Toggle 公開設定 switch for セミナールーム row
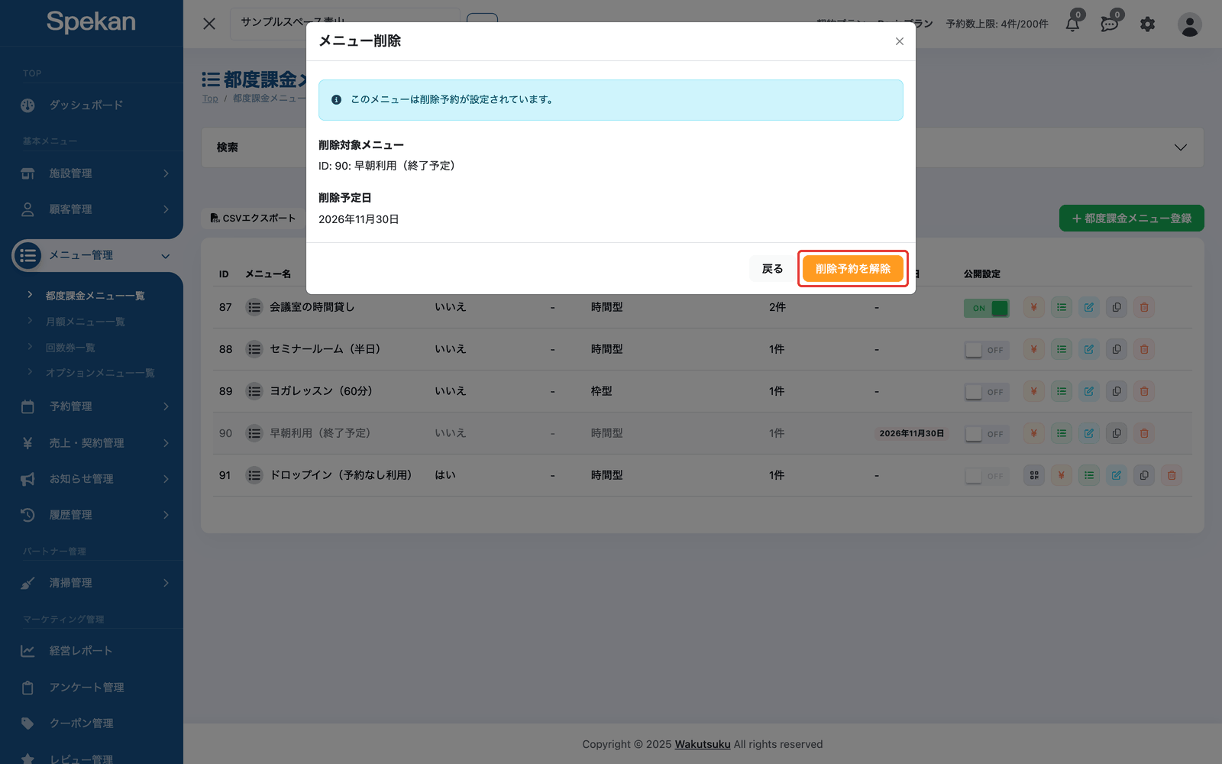Image resolution: width=1222 pixels, height=764 pixels. [986, 350]
